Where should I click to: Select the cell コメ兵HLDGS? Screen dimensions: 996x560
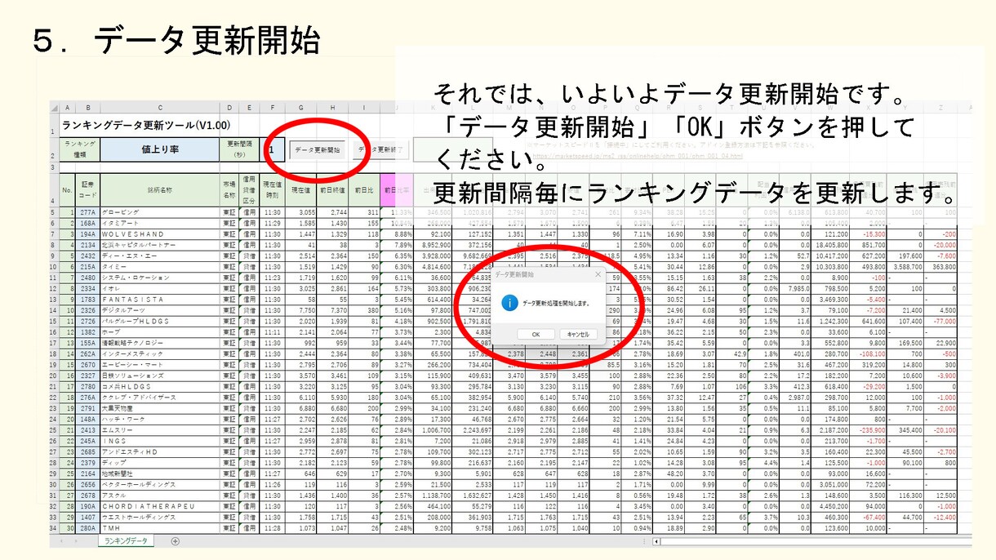(160, 385)
